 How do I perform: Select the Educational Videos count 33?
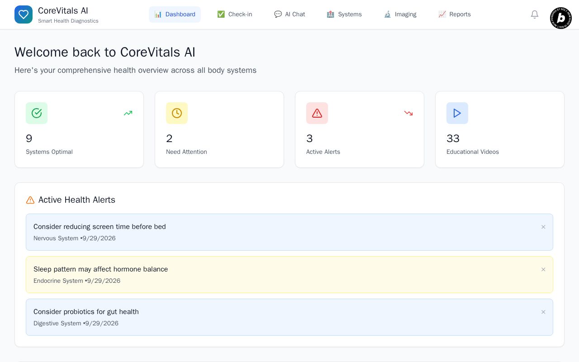click(453, 138)
